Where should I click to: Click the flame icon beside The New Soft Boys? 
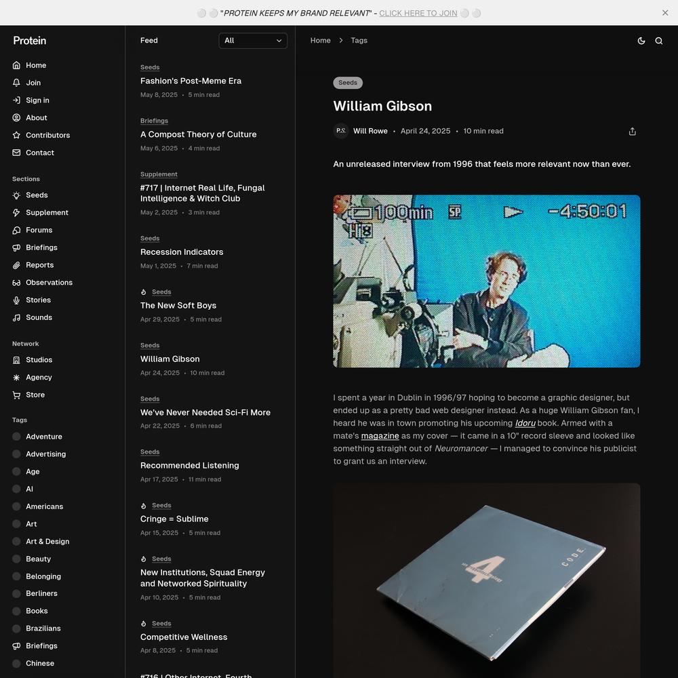coord(144,292)
